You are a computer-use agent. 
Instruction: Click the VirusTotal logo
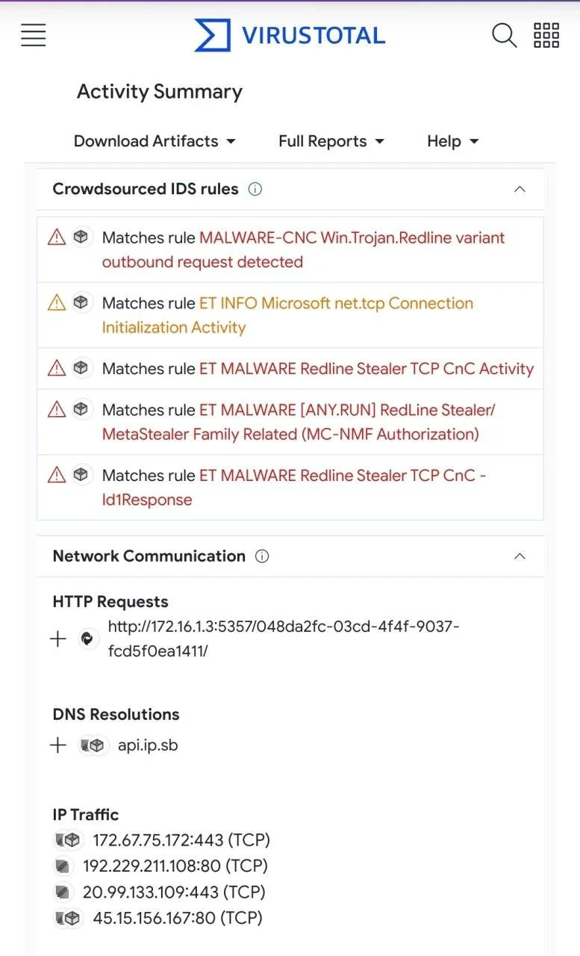pos(290,35)
